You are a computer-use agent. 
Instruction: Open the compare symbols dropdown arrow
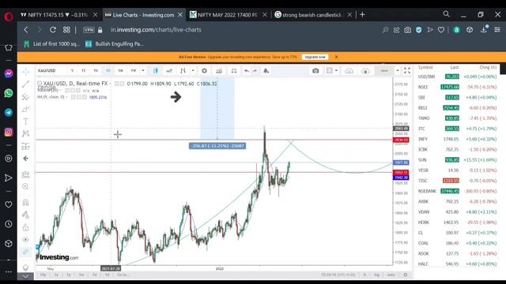click(193, 70)
